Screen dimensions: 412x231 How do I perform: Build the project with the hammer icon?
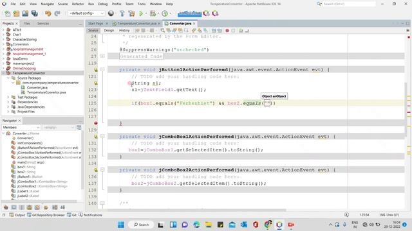122,13
